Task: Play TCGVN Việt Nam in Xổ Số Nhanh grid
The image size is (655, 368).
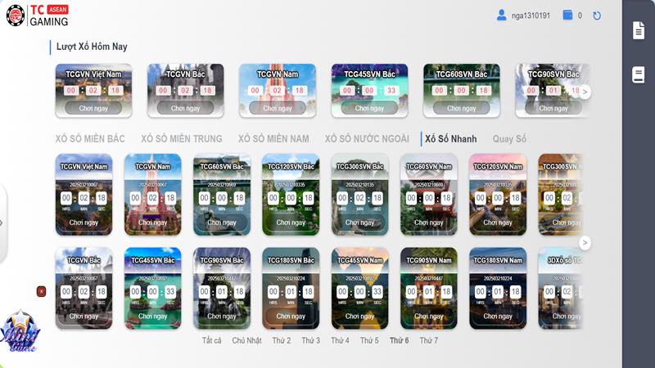Action: [x=84, y=222]
